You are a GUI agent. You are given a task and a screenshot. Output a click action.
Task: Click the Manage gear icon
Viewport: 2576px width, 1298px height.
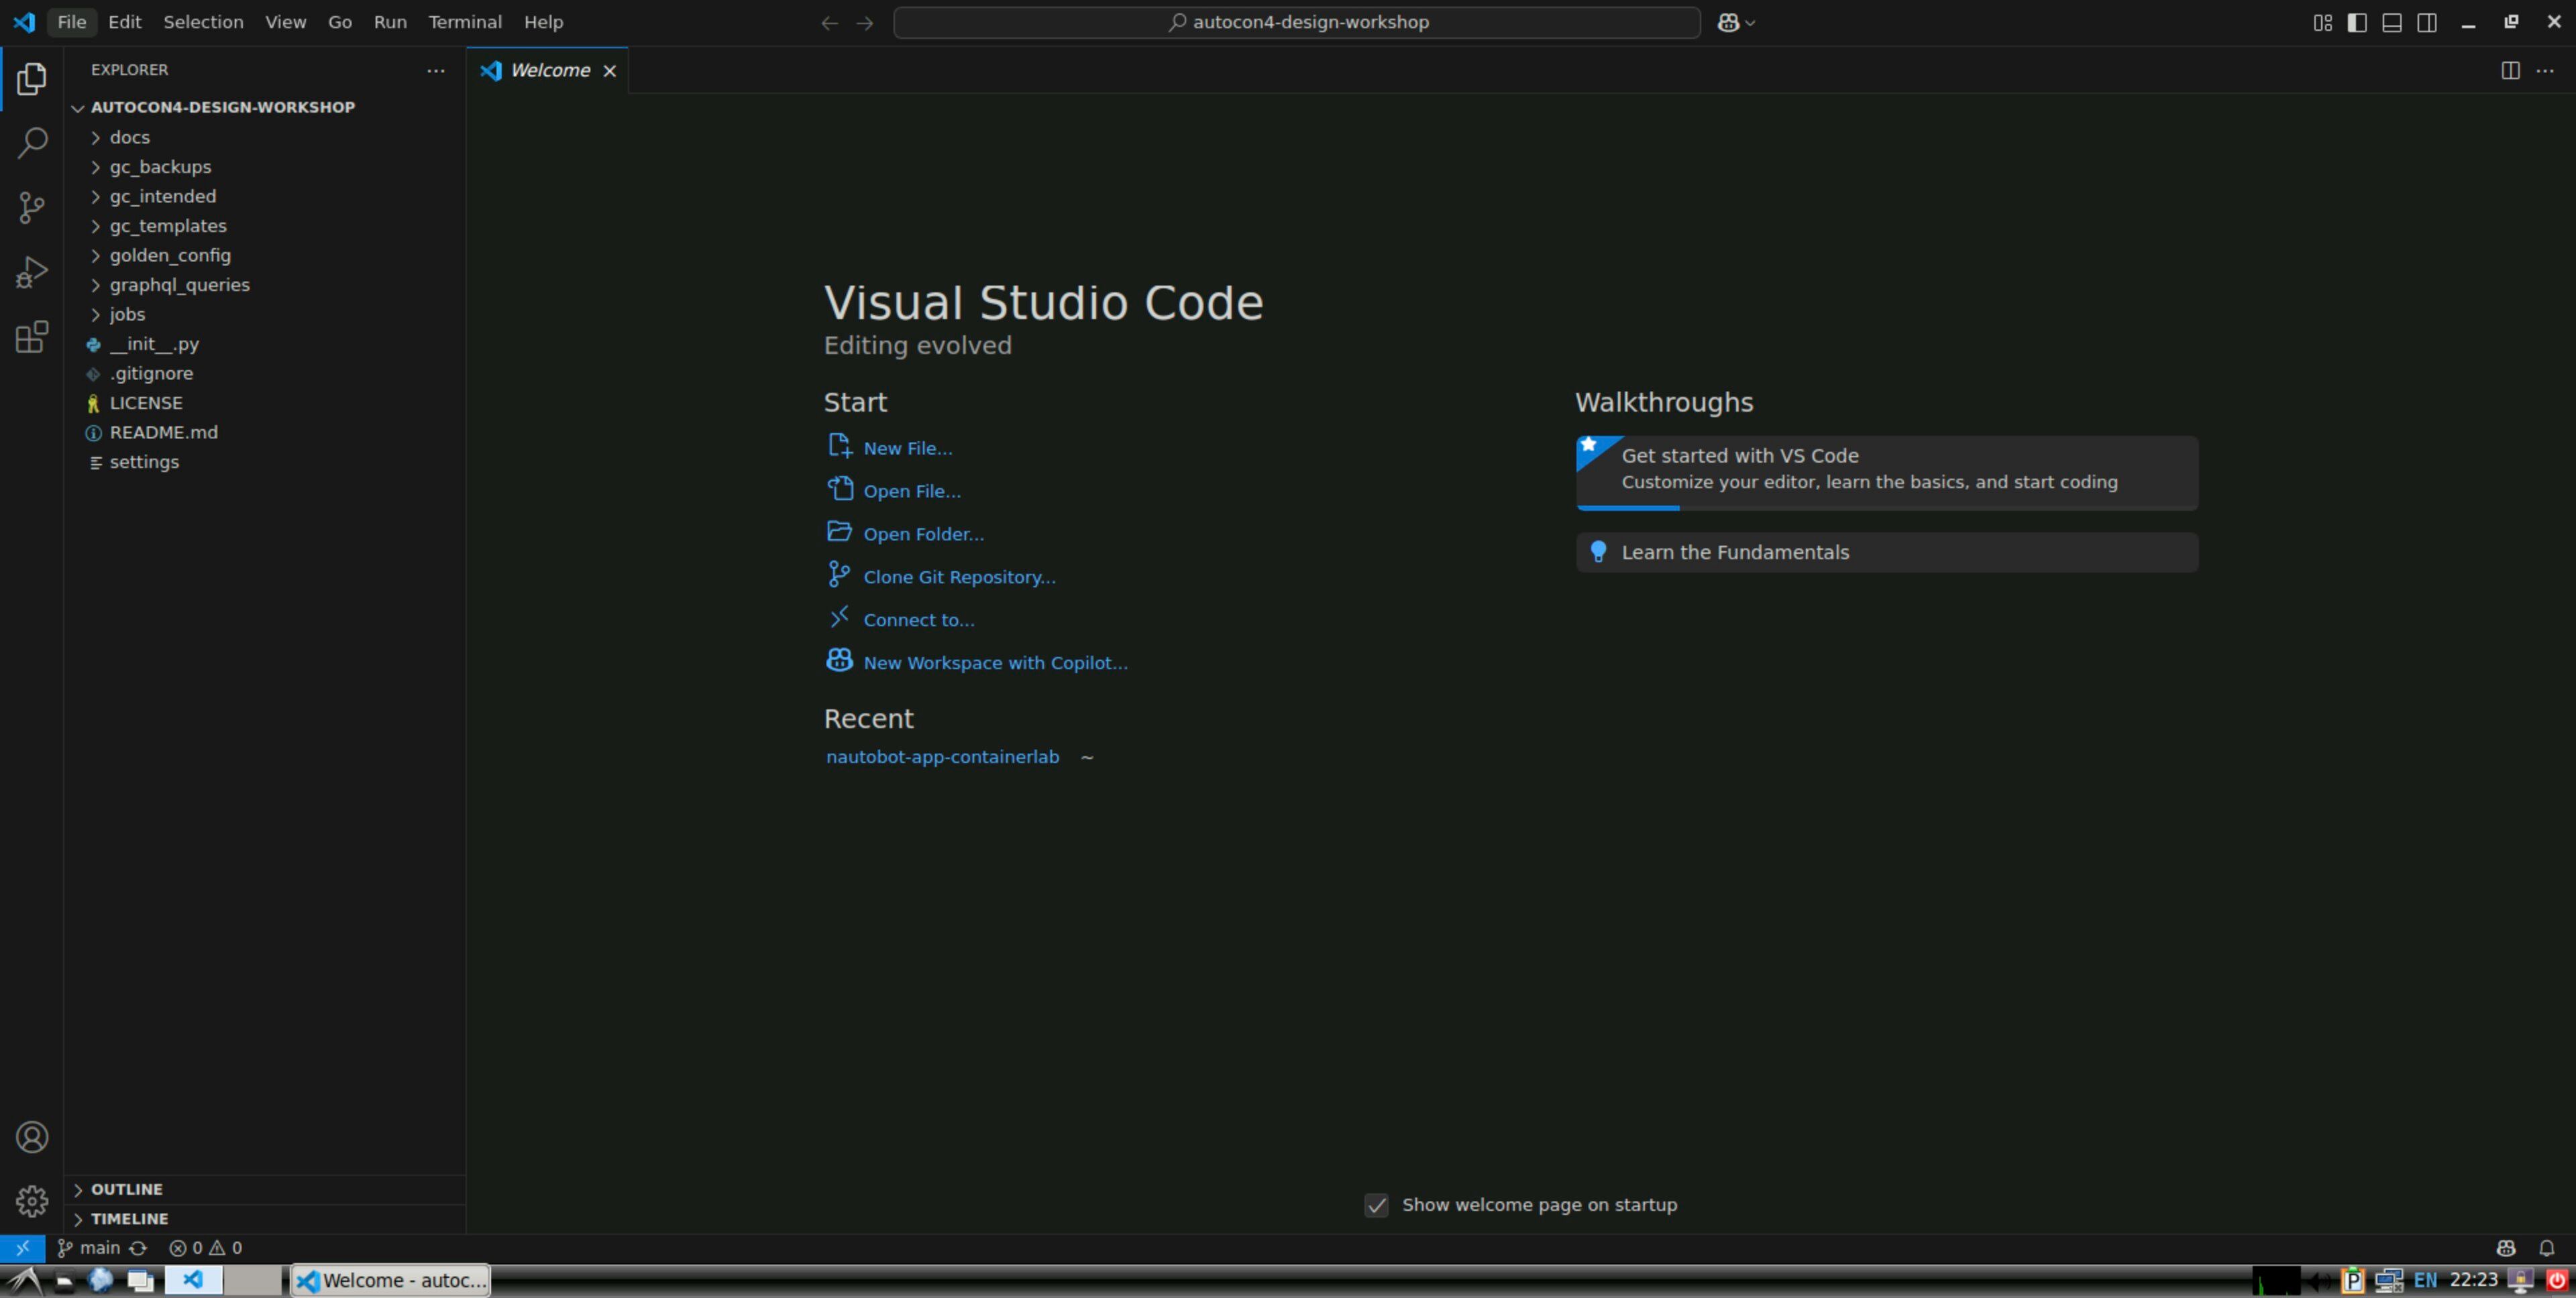tap(32, 1201)
